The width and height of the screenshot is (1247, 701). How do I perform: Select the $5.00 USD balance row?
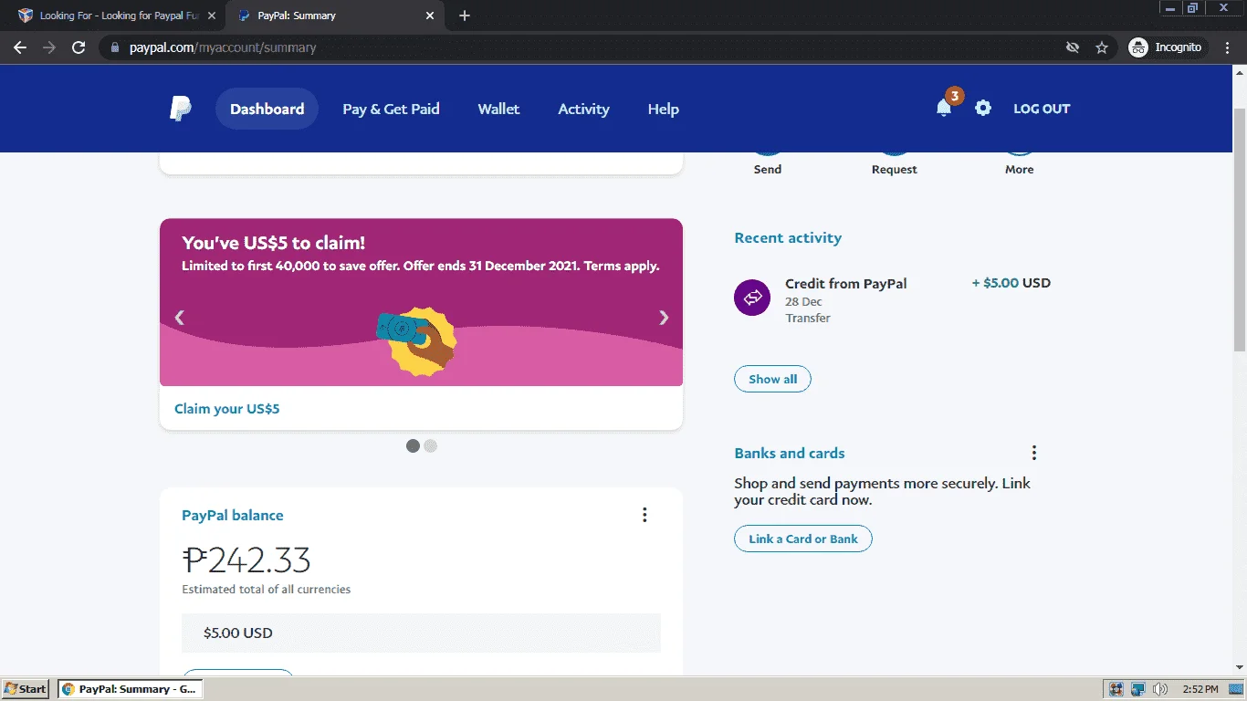point(421,633)
